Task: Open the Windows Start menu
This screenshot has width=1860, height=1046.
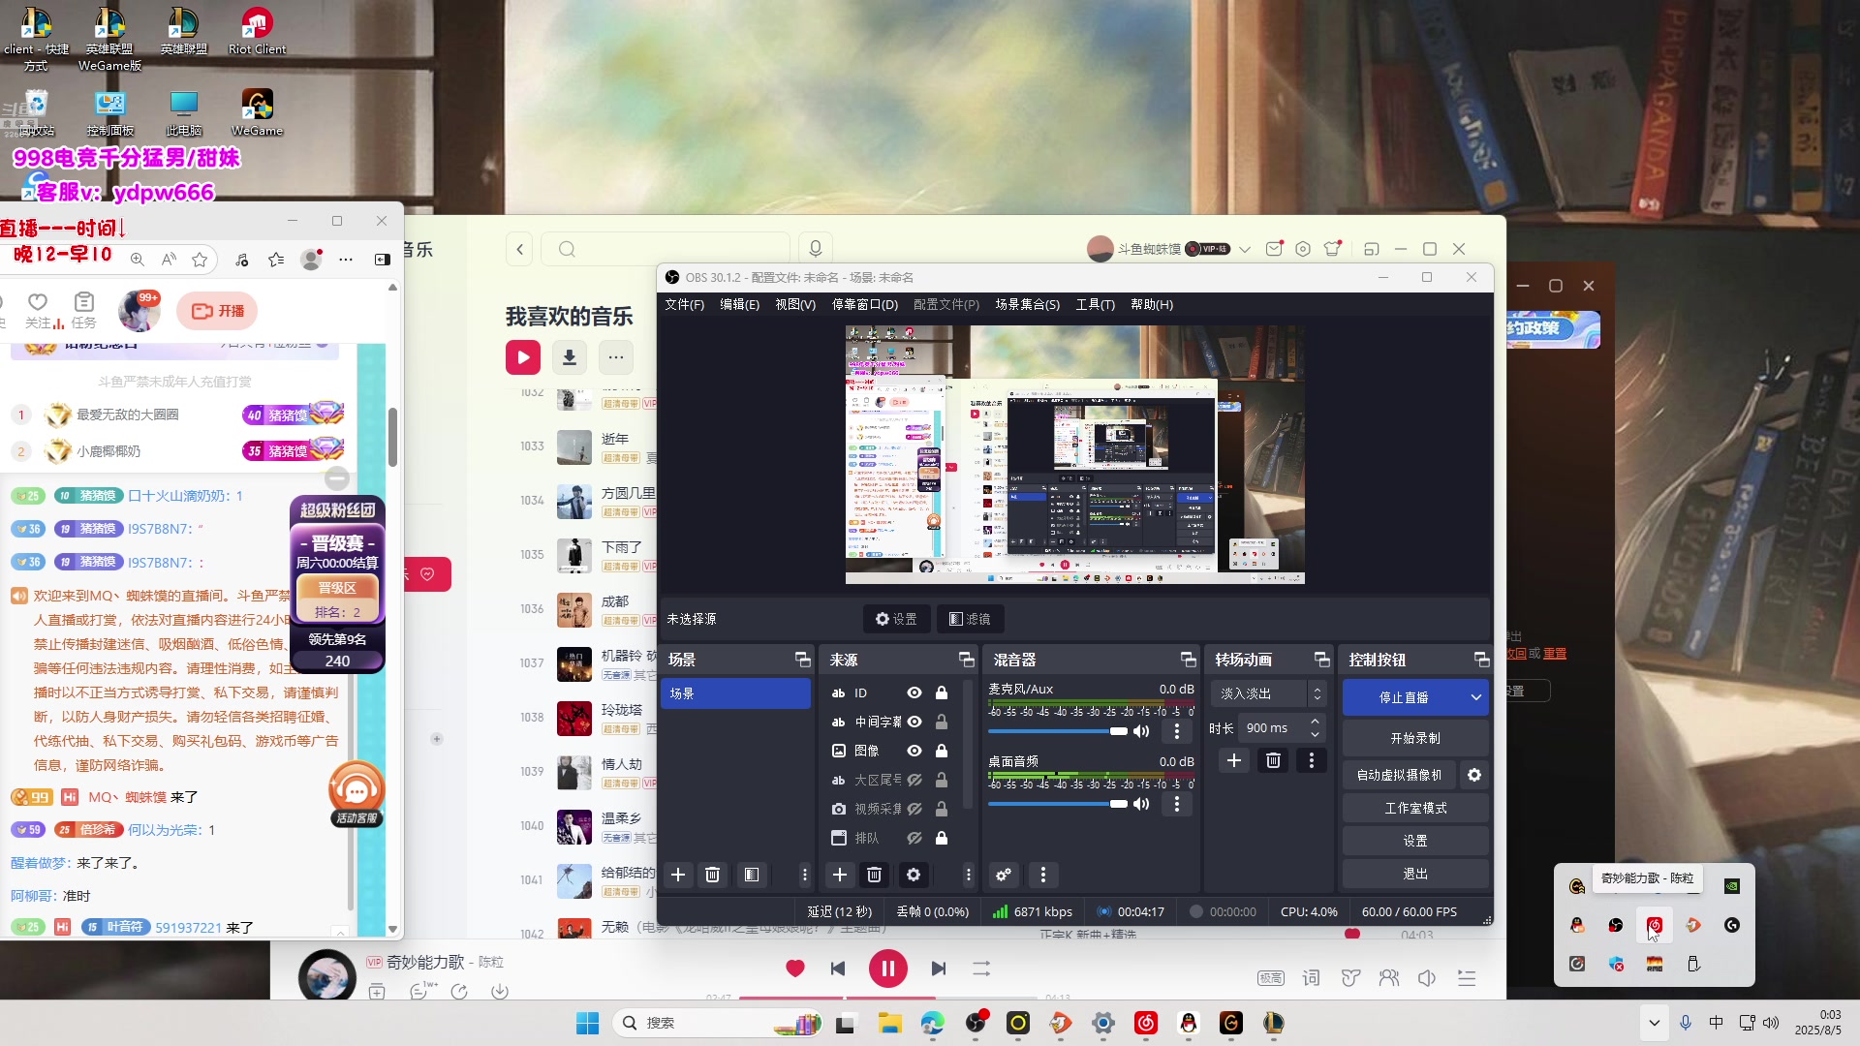Action: point(587,1023)
